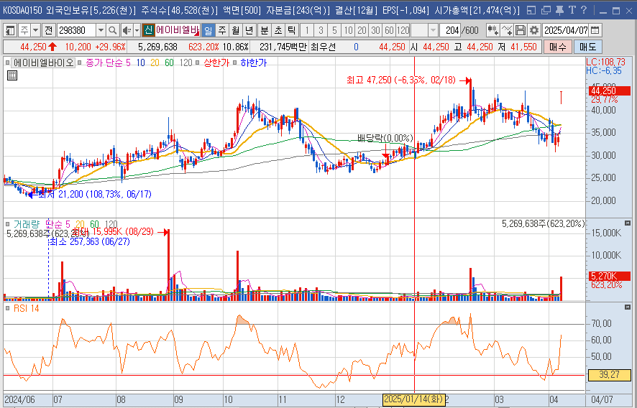This screenshot has width=637, height=408.
Task: Click the 전 button
Action: [x=49, y=30]
